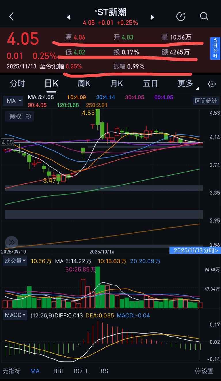Viewport: 221px width, 381px height.
Task: Tap the 量 10.56万 volume value
Action: point(176,37)
